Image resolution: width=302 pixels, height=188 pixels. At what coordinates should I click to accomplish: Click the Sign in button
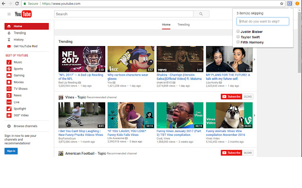click(11, 151)
